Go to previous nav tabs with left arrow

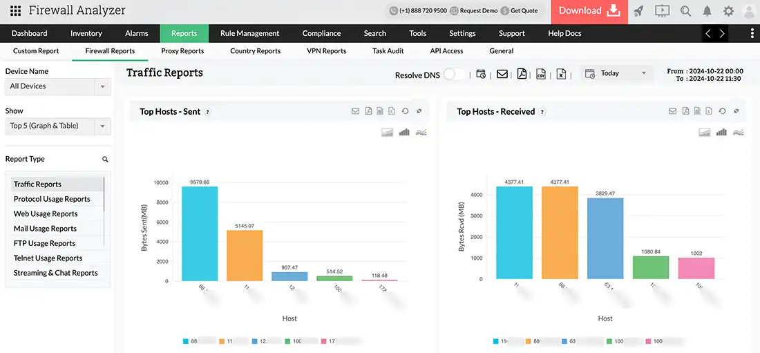pos(708,33)
